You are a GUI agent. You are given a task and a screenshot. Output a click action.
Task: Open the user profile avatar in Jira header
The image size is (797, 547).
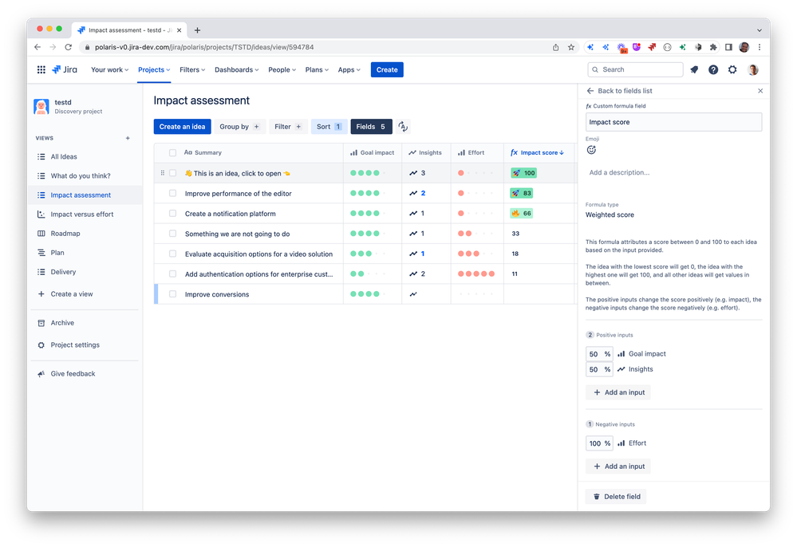(753, 69)
